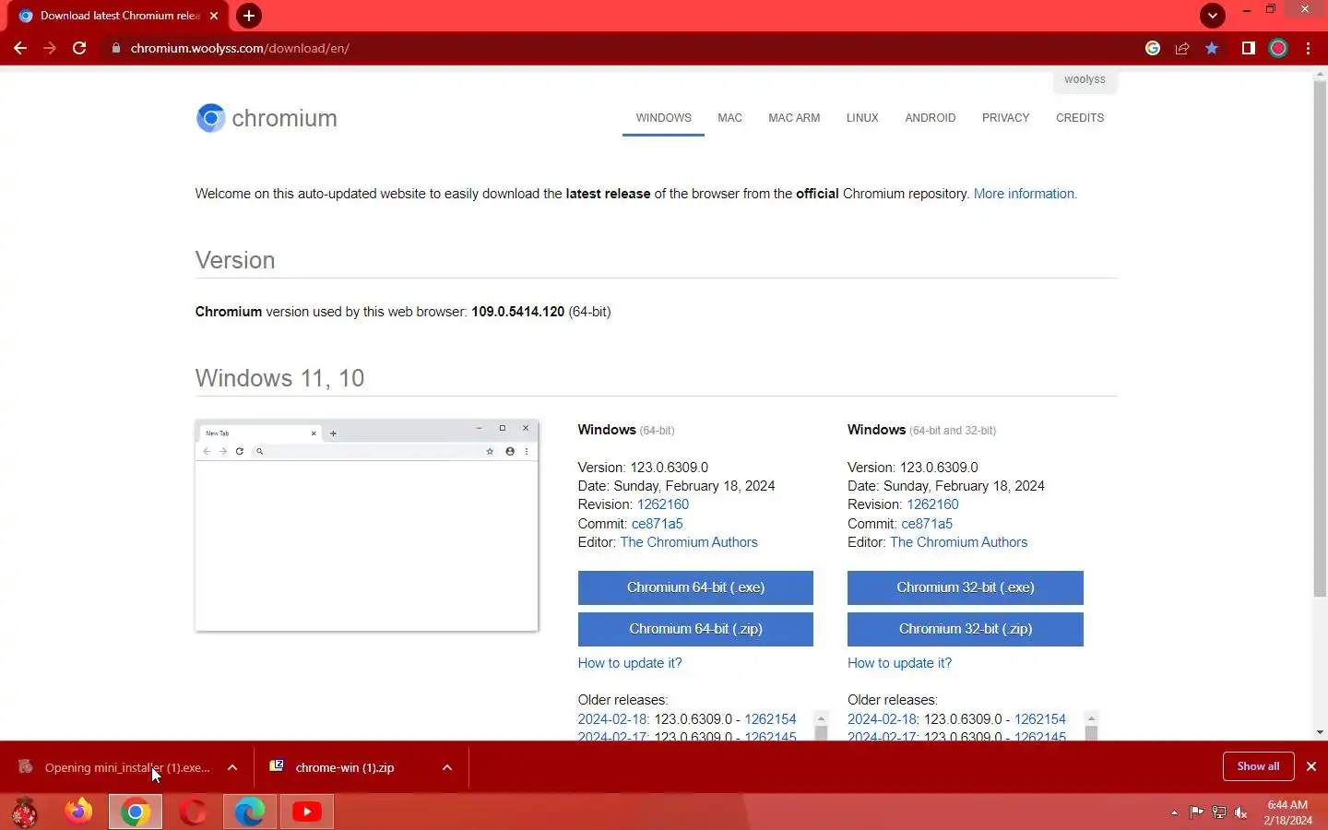Open 64-bit revision 1262160 link
This screenshot has height=830, width=1328.
[x=663, y=504]
